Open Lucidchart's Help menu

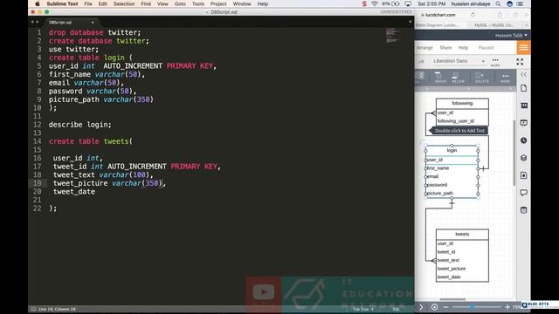(463, 48)
